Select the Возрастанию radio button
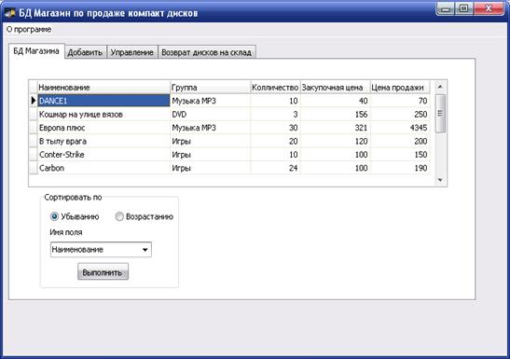 coord(119,216)
